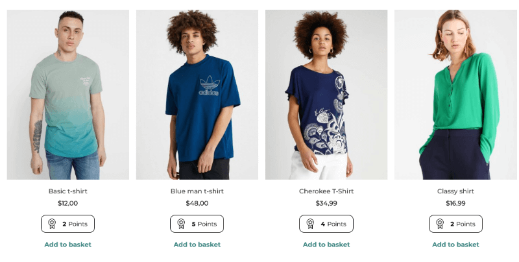Click the Classy shirt product title

455,191
